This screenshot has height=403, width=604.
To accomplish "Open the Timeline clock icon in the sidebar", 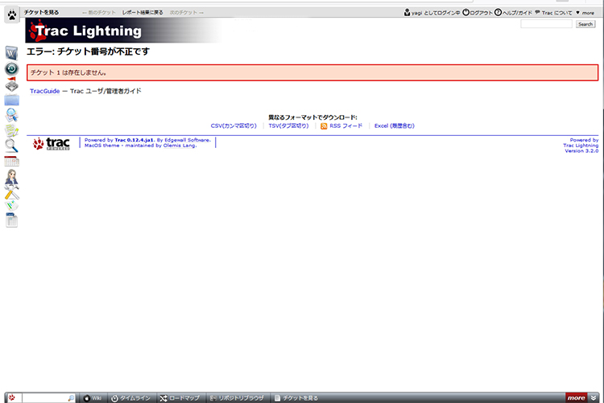I will pyautogui.click(x=11, y=68).
